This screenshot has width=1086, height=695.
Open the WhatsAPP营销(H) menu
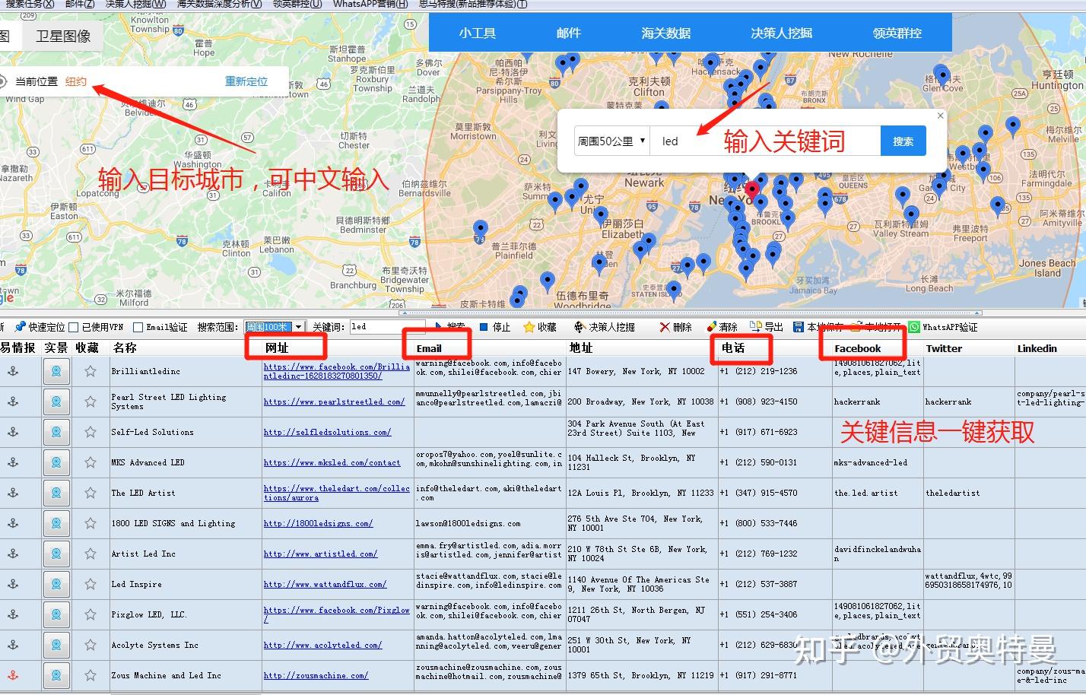(370, 4)
